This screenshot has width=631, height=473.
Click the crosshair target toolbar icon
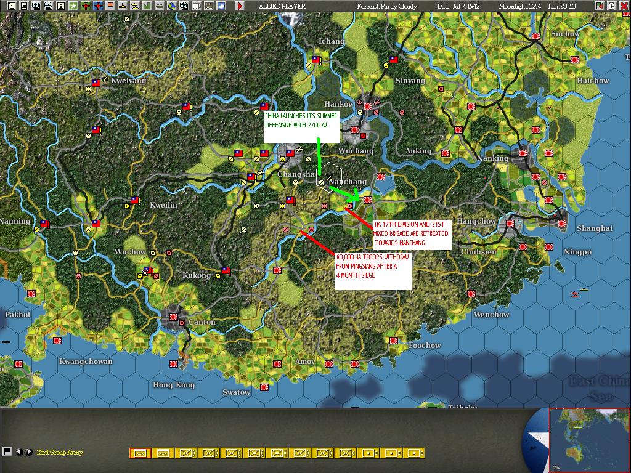tap(184, 6)
